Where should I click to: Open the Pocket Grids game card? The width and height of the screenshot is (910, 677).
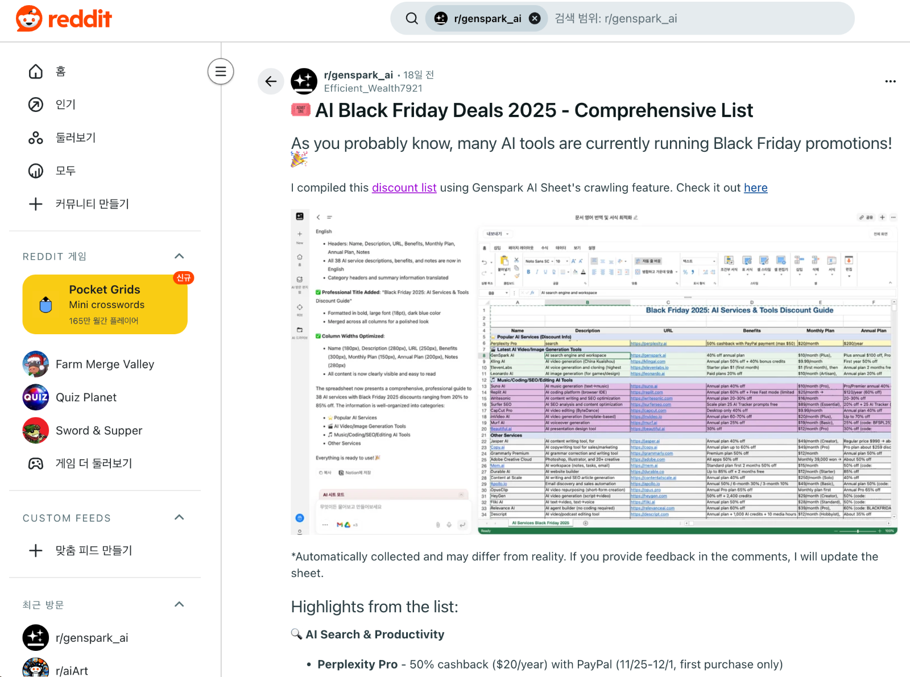tap(105, 305)
